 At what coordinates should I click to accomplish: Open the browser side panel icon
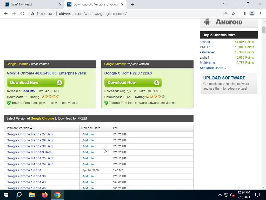coord(244,14)
